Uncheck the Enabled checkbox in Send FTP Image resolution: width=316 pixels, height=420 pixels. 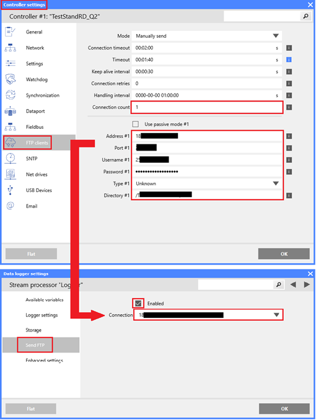(138, 303)
